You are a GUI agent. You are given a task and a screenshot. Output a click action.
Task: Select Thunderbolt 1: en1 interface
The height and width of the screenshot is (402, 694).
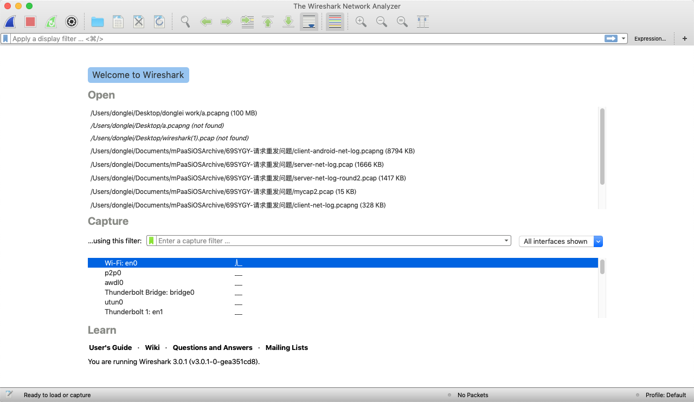click(343, 312)
